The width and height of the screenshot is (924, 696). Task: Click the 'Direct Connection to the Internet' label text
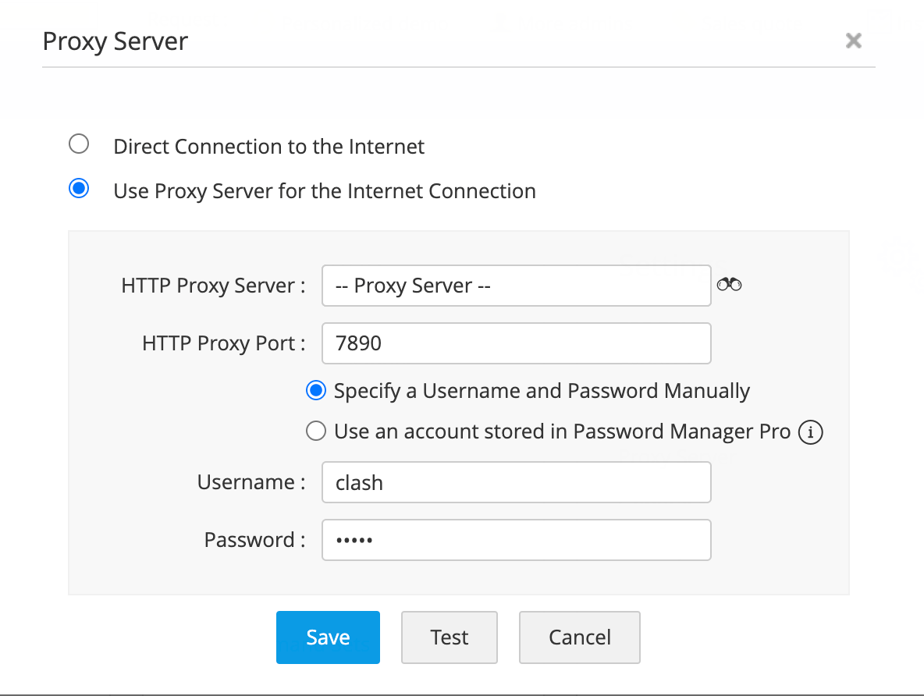pyautogui.click(x=269, y=147)
